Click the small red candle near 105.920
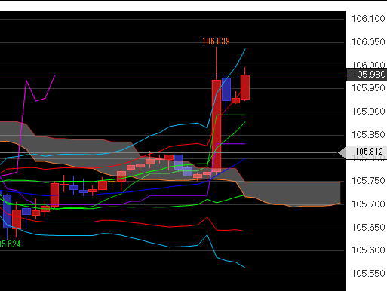Screen dimensions: 387x291 235,100
